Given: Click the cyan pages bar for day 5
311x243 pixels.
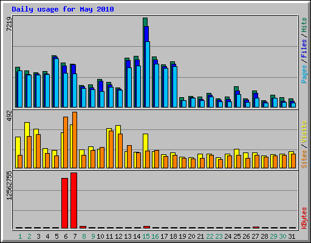Looking at the screenshot, I should coord(56,83).
